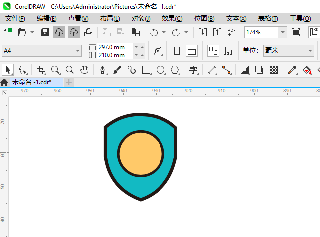The image size is (320, 237).
Task: Click the Cut icon
Action: pyautogui.click(x=107, y=32)
